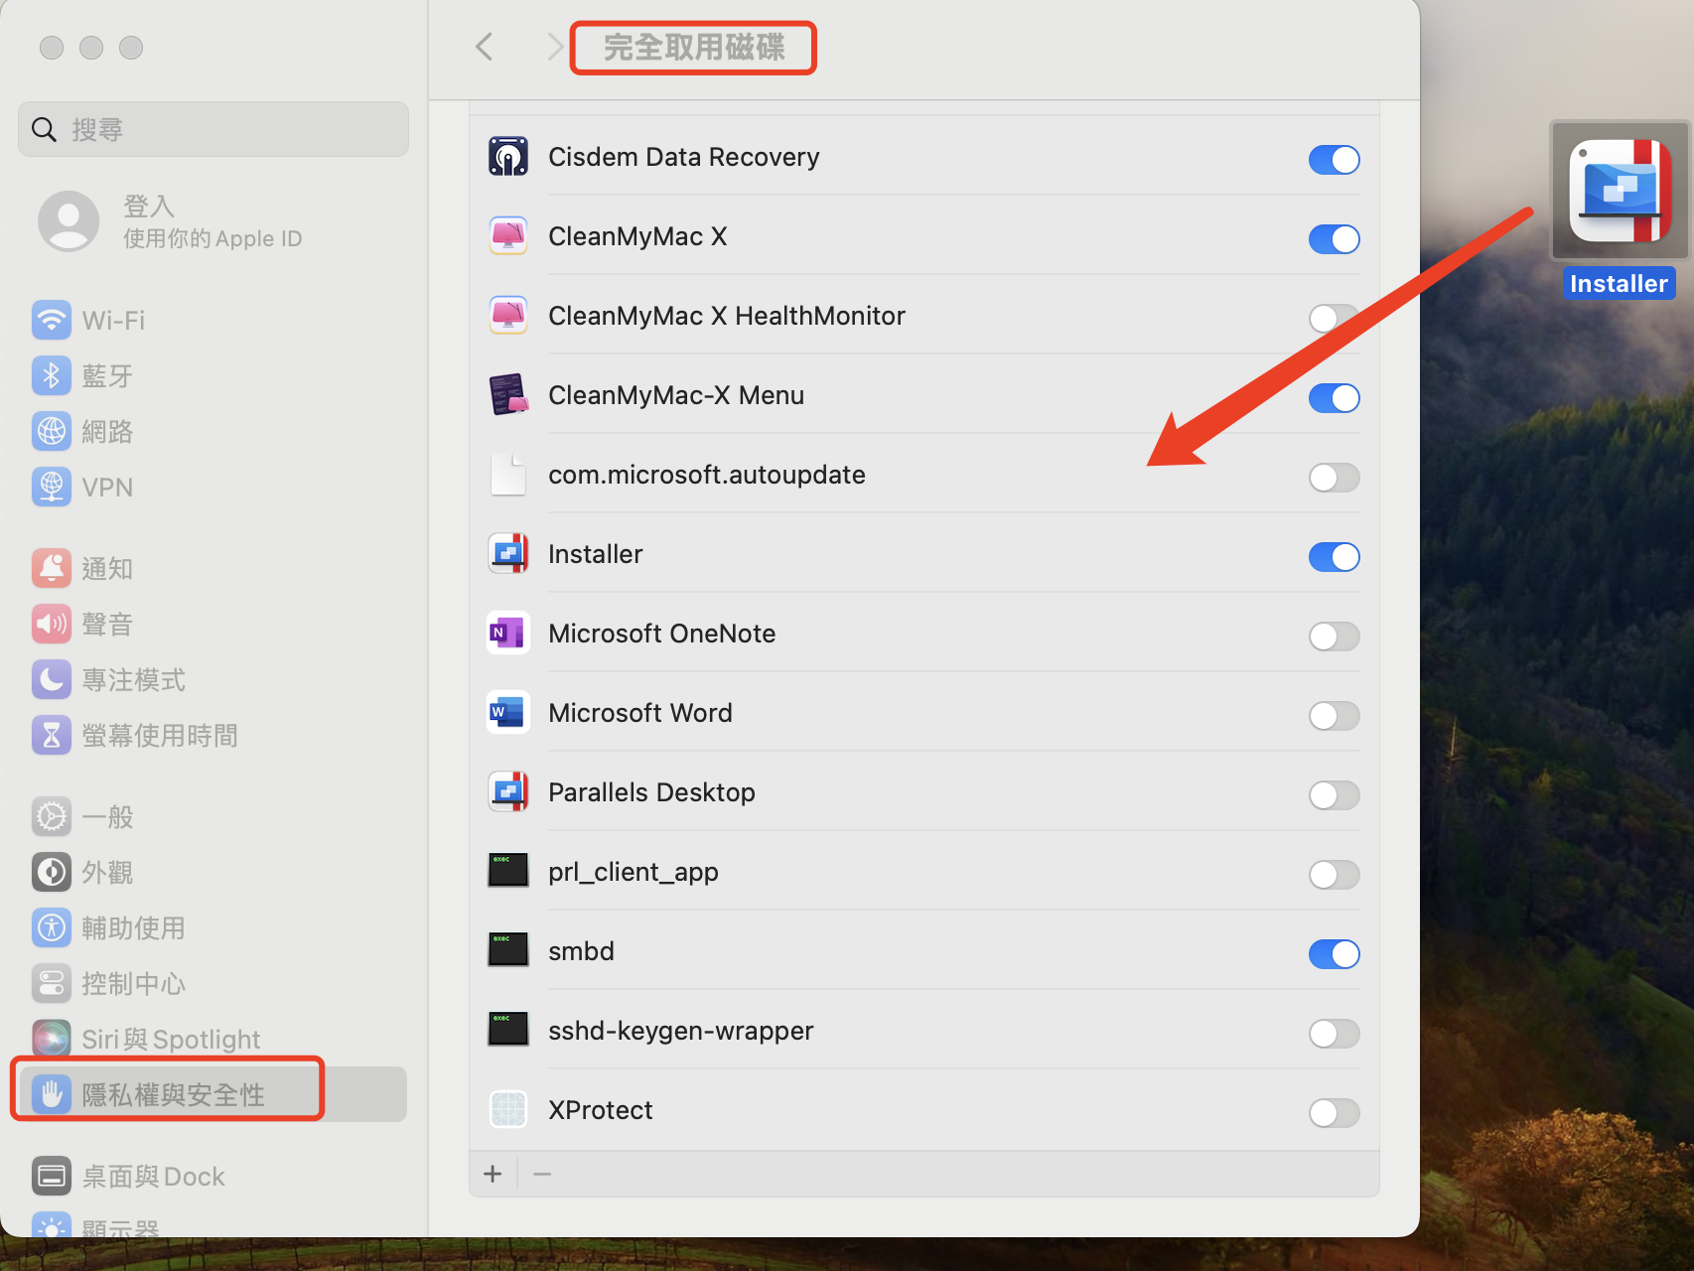Open 桌面與 Dock settings in sidebar

click(153, 1177)
